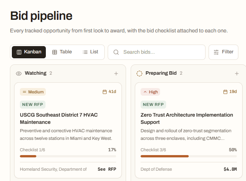Click the HVAC maintenance description text
The height and width of the screenshot is (181, 246).
point(66,135)
